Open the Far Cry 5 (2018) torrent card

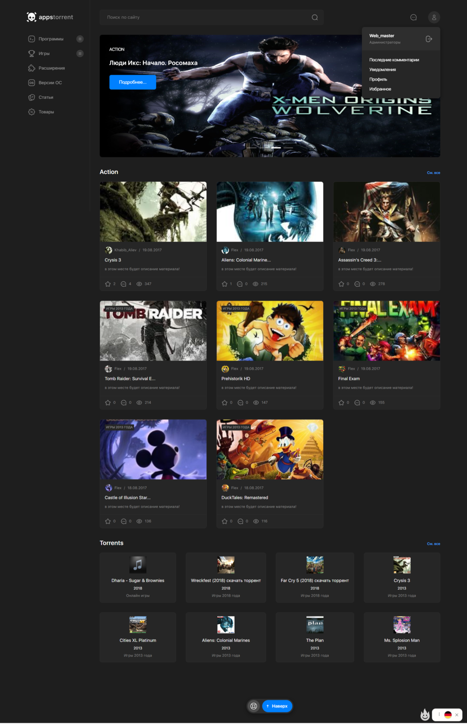315,578
